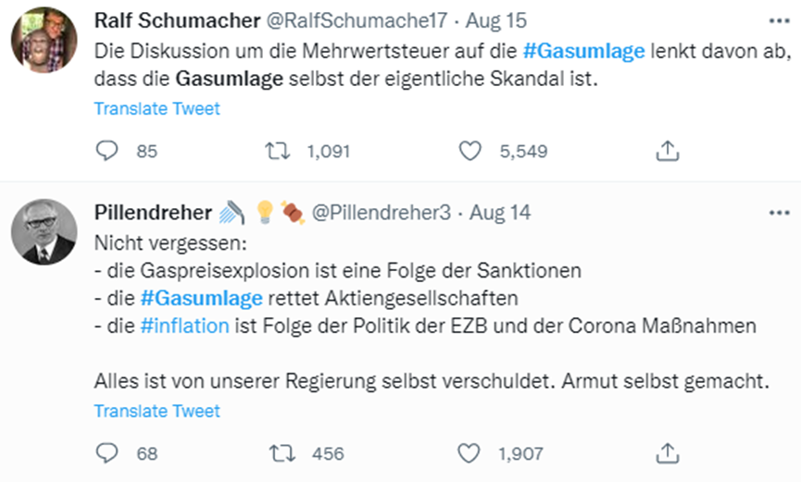Reply to Pillendreher's tweet
Screen dimensions: 801x482
coord(108,453)
